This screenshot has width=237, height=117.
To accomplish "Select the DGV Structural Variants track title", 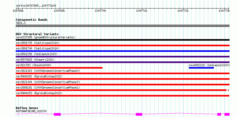I will tap(37, 34).
